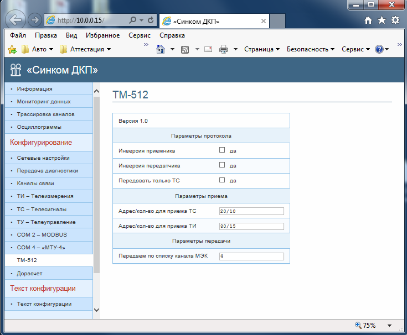Expand the Страница dropdown menu
This screenshot has width=407, height=335.
point(262,49)
